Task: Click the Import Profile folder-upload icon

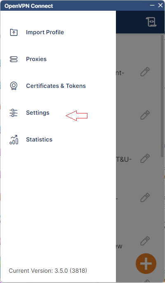Action: click(14, 33)
